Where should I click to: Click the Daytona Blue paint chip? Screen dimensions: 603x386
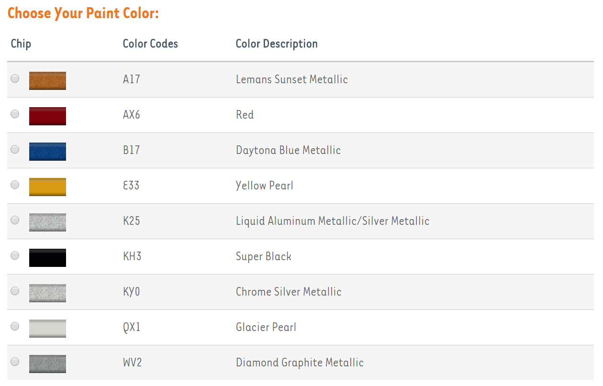click(x=47, y=152)
